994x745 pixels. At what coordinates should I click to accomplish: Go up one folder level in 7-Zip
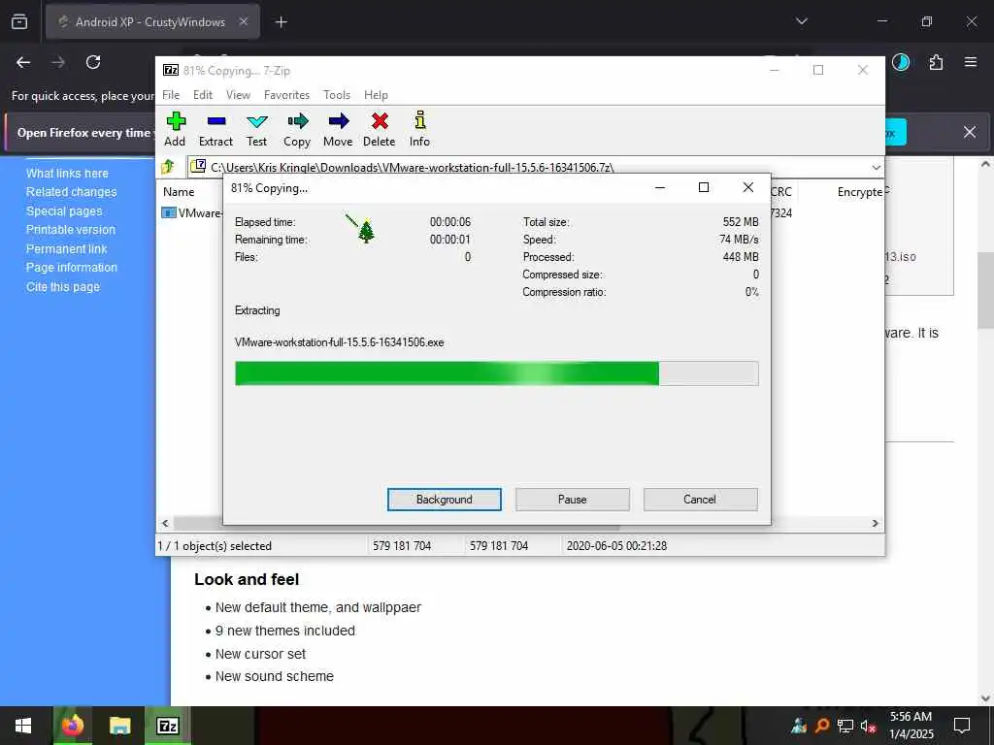(168, 167)
